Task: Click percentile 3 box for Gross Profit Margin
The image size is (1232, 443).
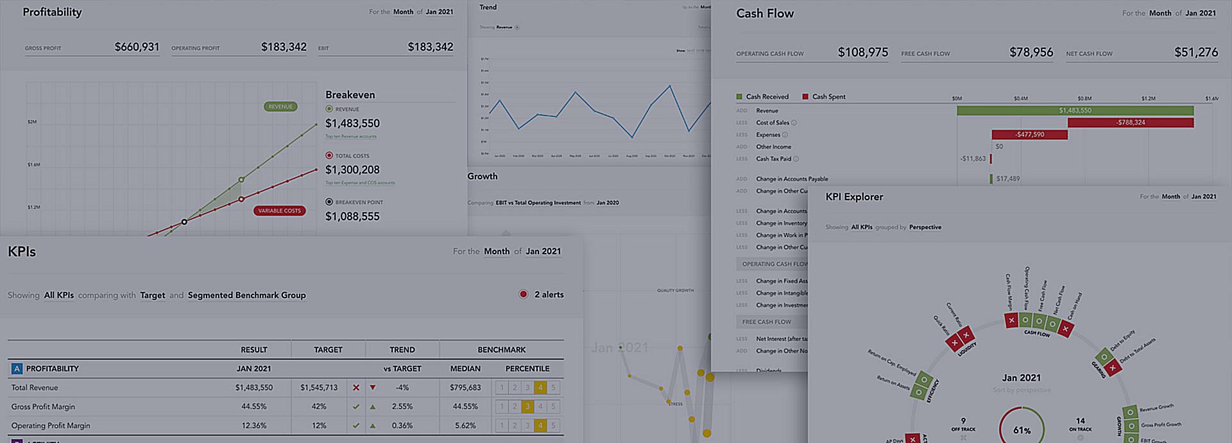Action: click(527, 406)
